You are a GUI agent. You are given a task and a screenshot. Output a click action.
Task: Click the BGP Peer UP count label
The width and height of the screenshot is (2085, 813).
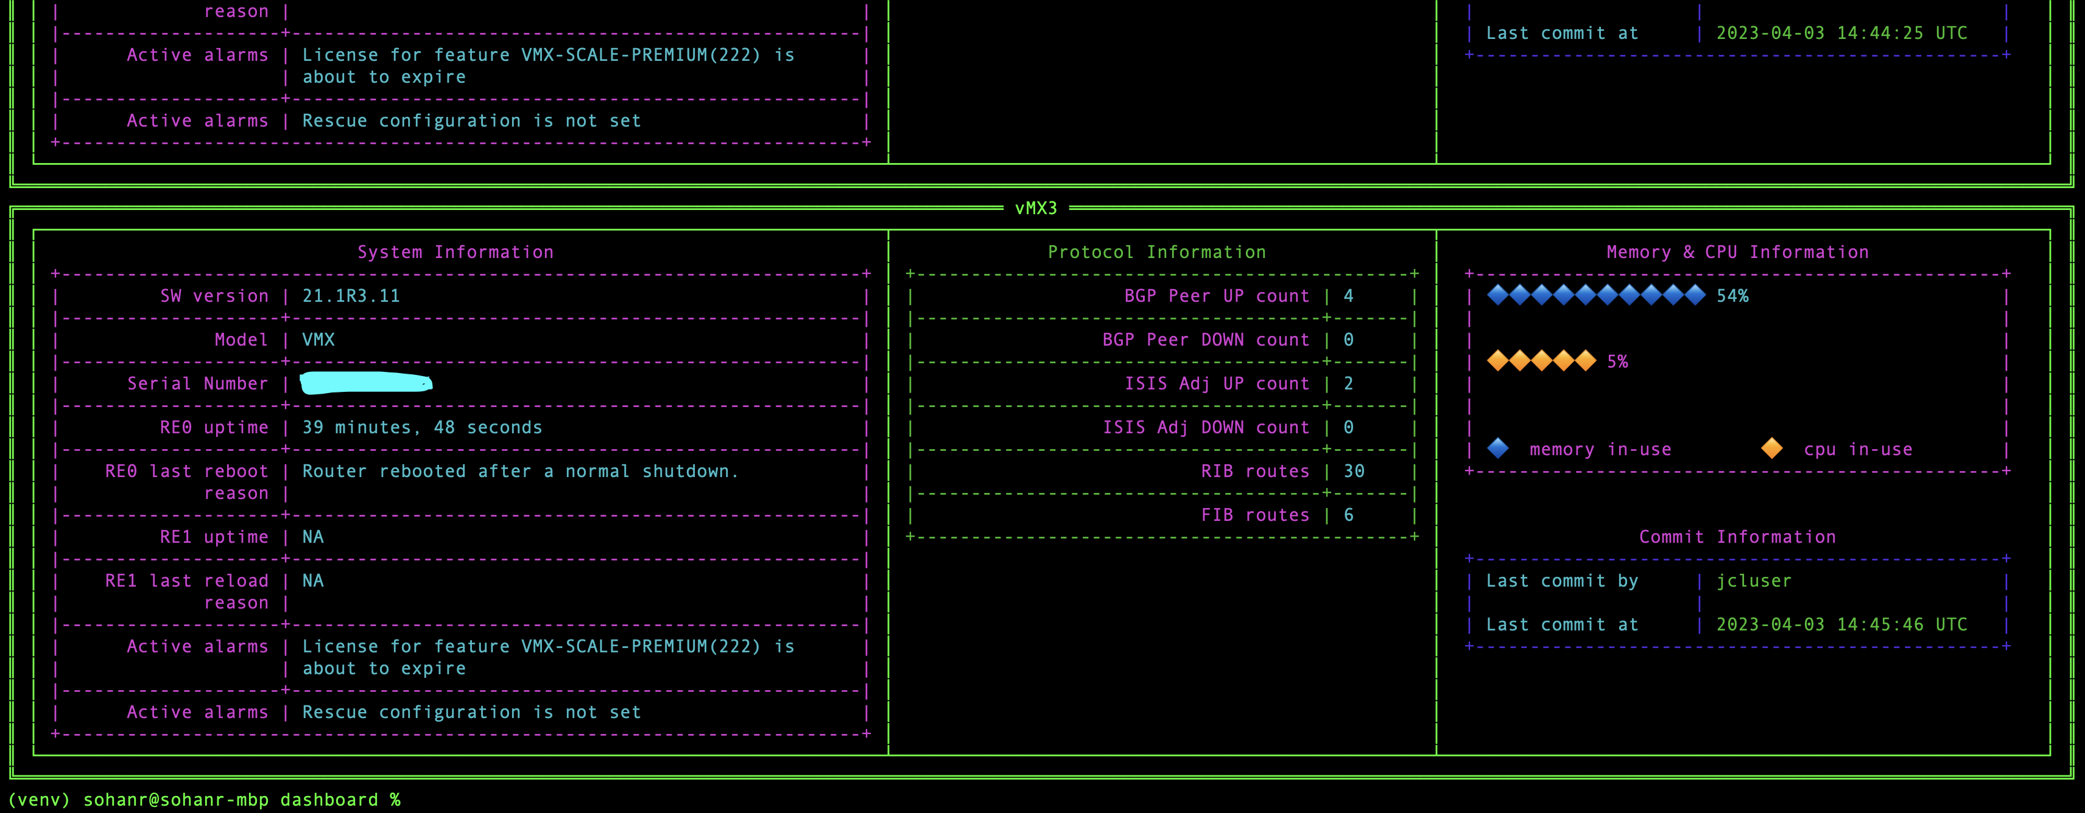(1217, 296)
